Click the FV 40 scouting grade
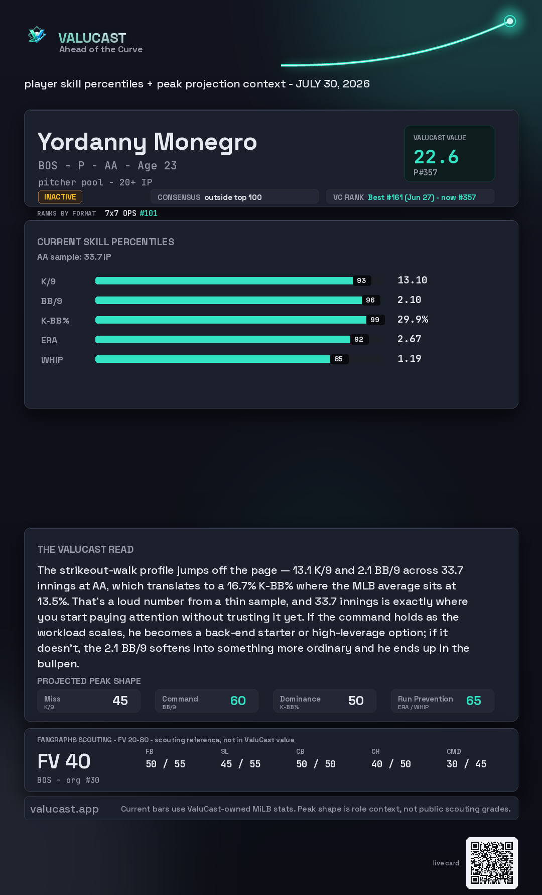This screenshot has width=542, height=895. [x=64, y=761]
